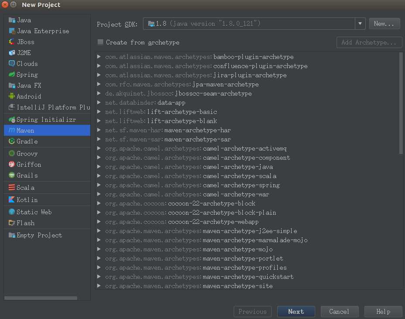The height and width of the screenshot is (319, 405).
Task: Choose the Kotlin icon
Action: pos(12,200)
